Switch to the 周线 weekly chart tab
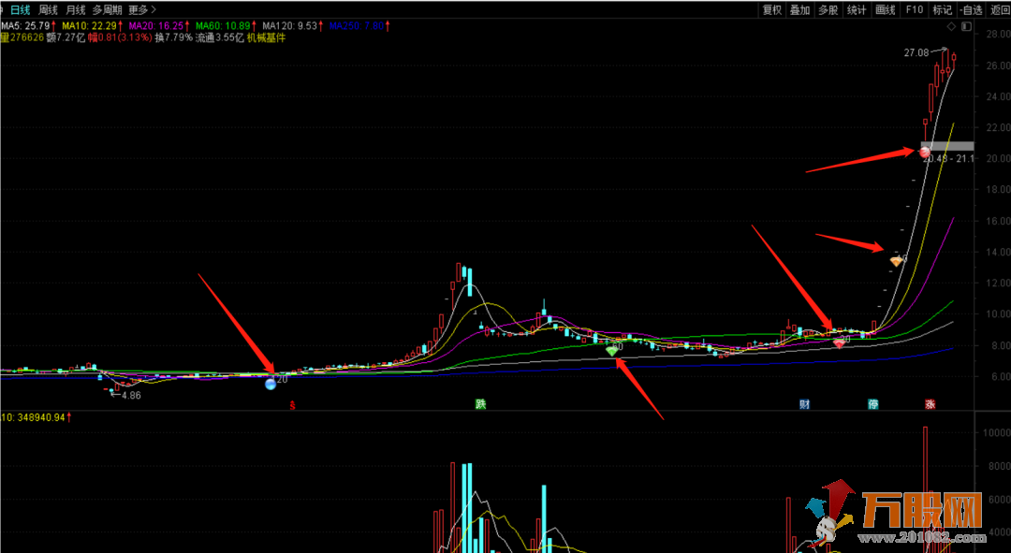Viewport: 1011px width, 553px height. pos(49,9)
